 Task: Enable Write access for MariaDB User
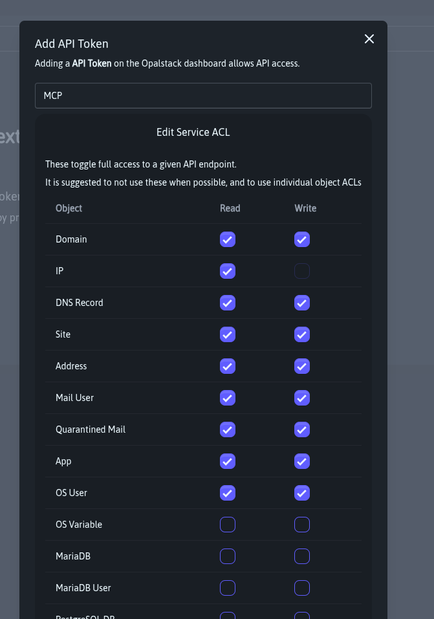tap(302, 588)
